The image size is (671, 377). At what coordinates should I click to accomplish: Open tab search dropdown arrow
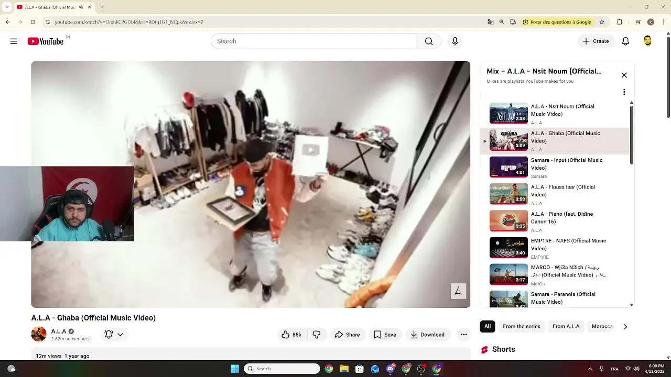(7, 7)
